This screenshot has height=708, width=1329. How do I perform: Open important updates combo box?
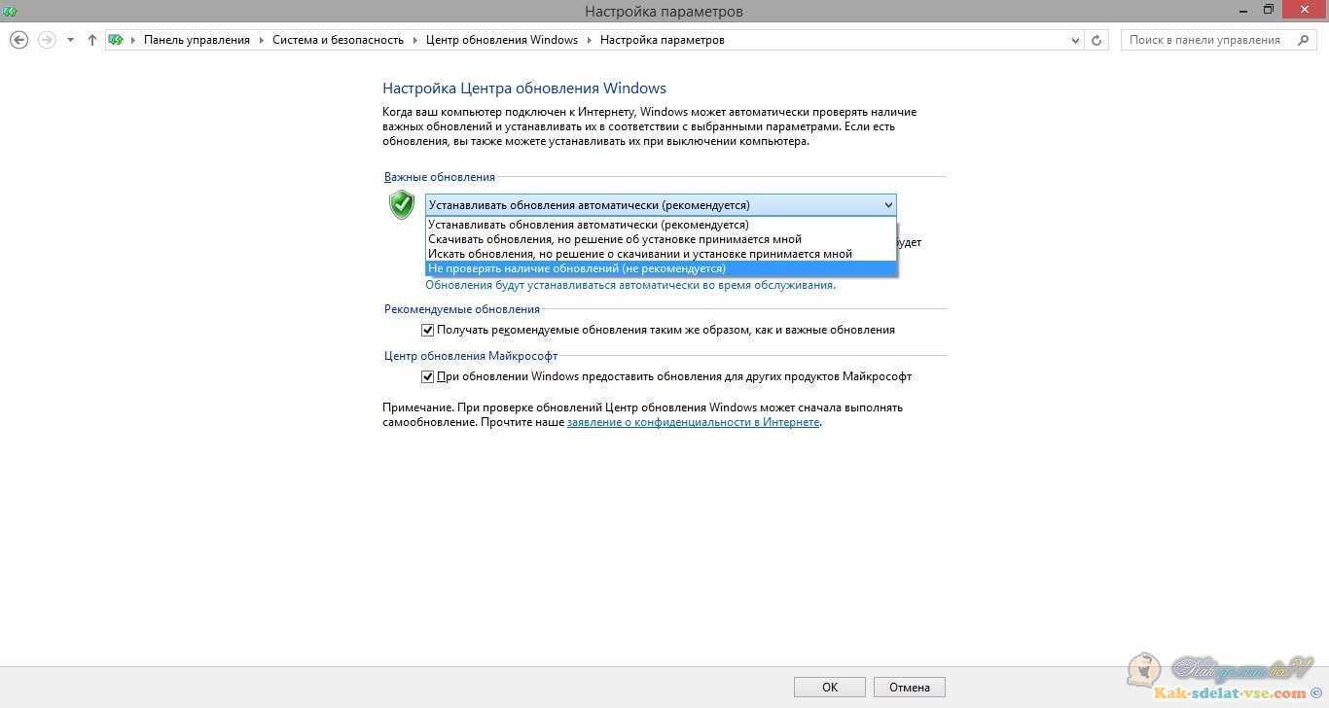(x=661, y=205)
